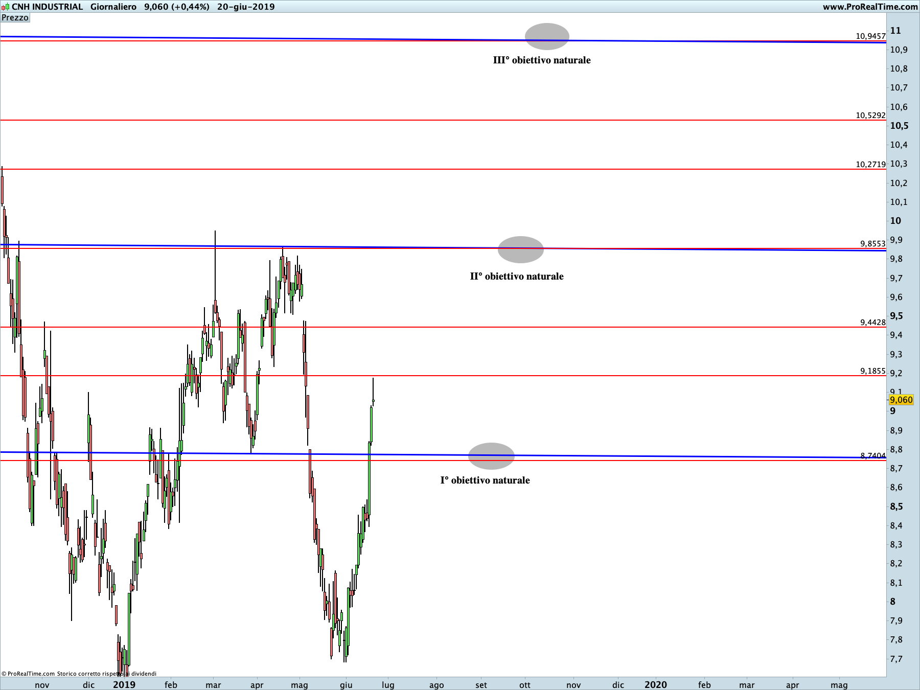Viewport: 920px width, 690px height.
Task: Click the 2019 year label on time axis
Action: tap(124, 684)
